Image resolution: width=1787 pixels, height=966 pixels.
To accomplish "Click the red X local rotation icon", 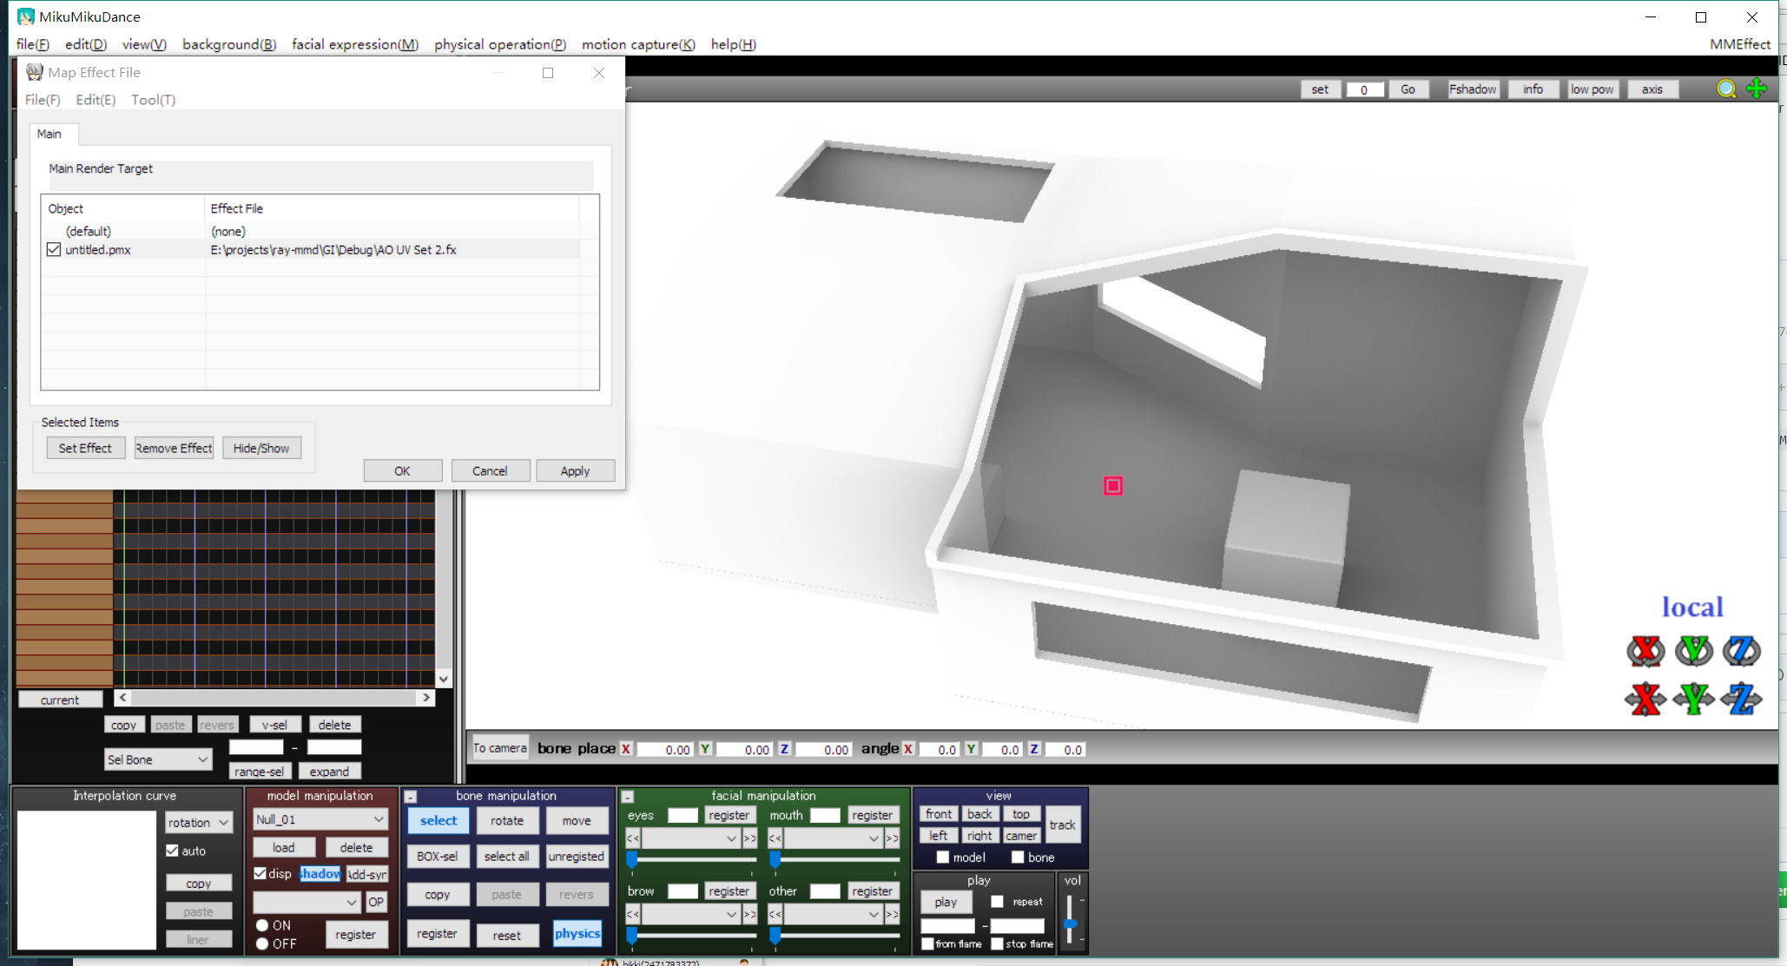I will click(x=1645, y=651).
